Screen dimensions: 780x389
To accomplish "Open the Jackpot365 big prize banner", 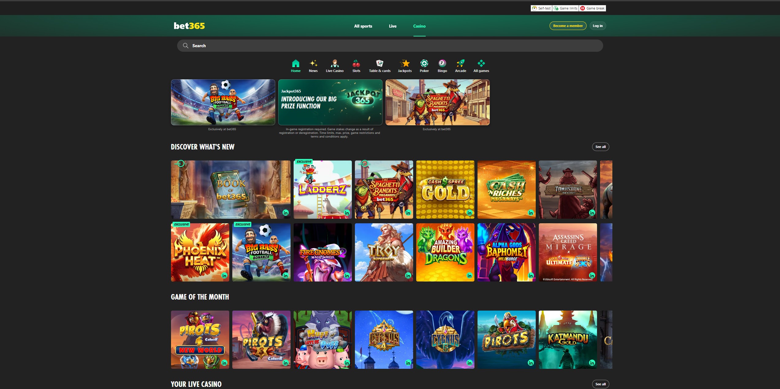I will [330, 102].
